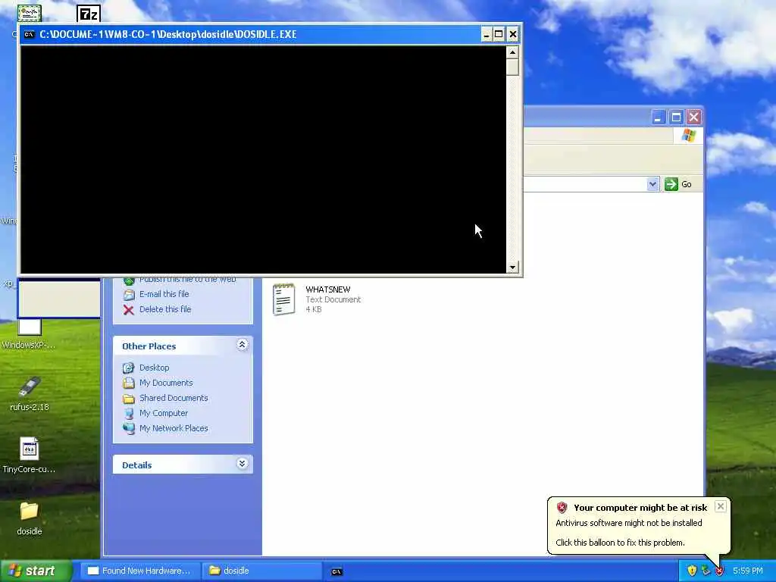Click 'E-mail this file' link

tap(164, 294)
